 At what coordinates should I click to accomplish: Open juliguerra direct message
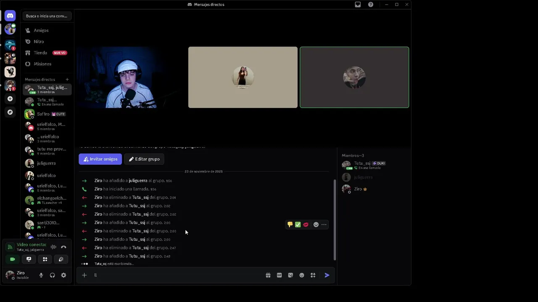(47, 163)
